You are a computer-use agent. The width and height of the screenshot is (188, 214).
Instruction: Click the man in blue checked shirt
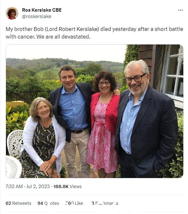(x=72, y=120)
